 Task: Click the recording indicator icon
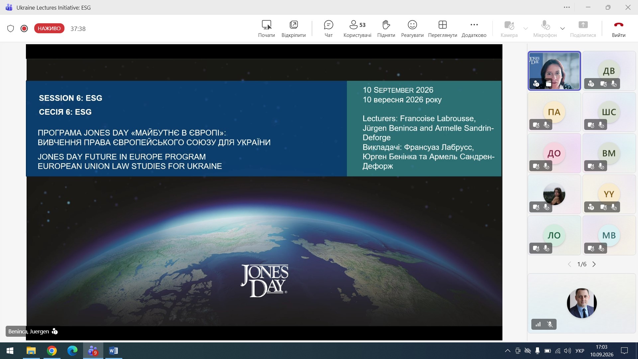(x=24, y=29)
